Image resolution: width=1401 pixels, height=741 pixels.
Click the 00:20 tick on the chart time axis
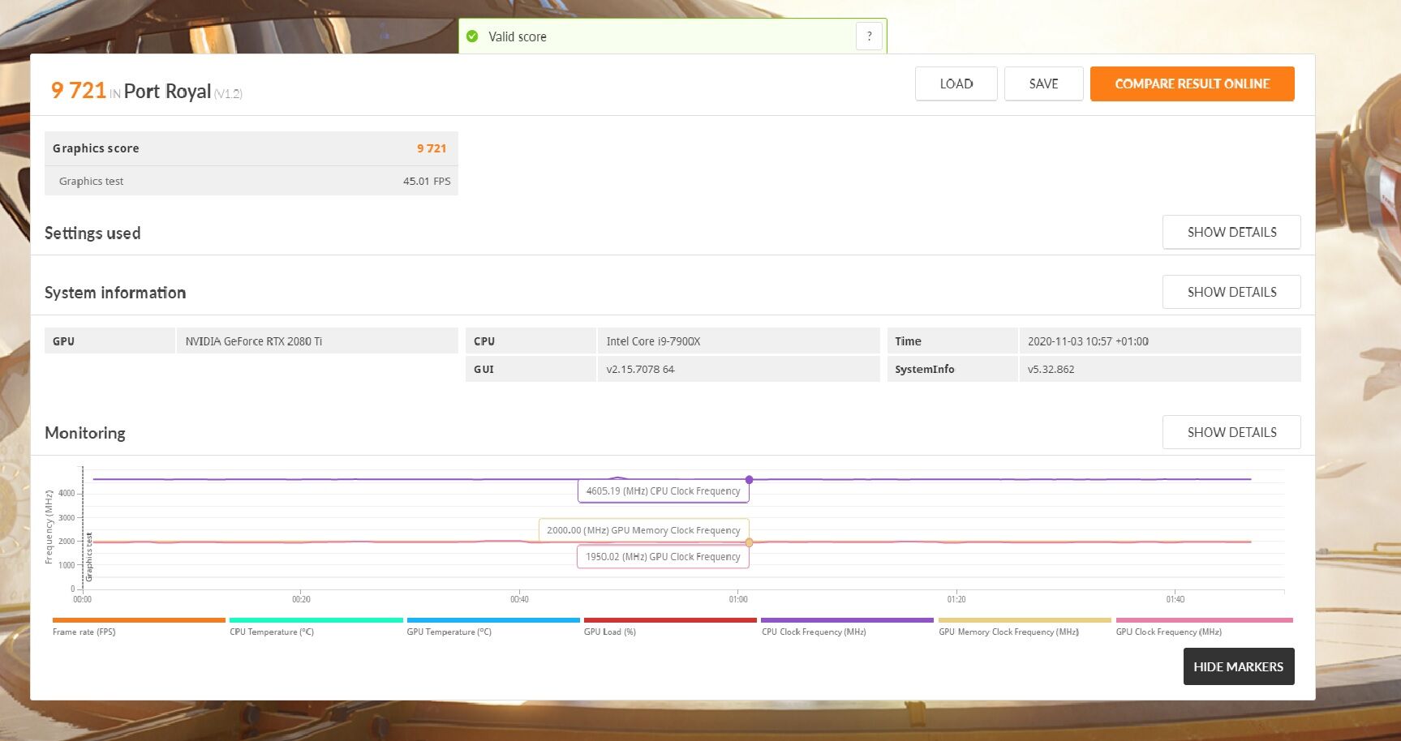(x=301, y=600)
